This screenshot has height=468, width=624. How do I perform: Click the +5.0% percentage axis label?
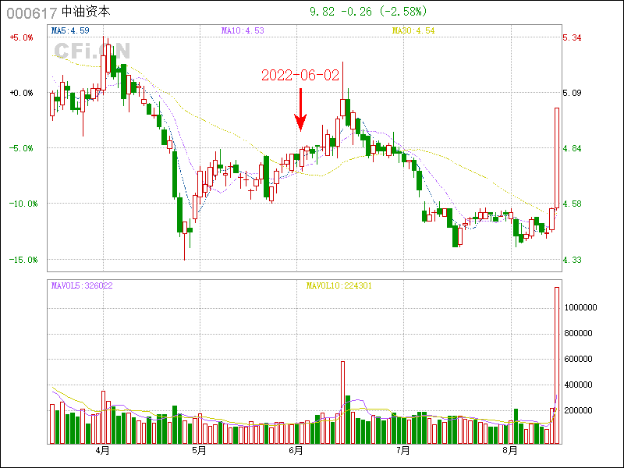(22, 37)
